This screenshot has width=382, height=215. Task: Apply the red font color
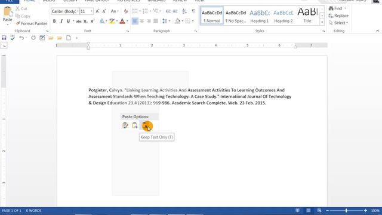click(122, 21)
